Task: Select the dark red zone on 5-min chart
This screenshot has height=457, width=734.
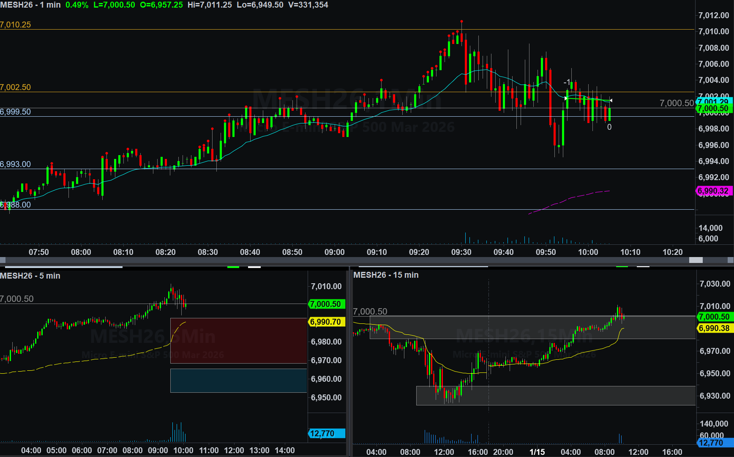Action: tap(238, 341)
